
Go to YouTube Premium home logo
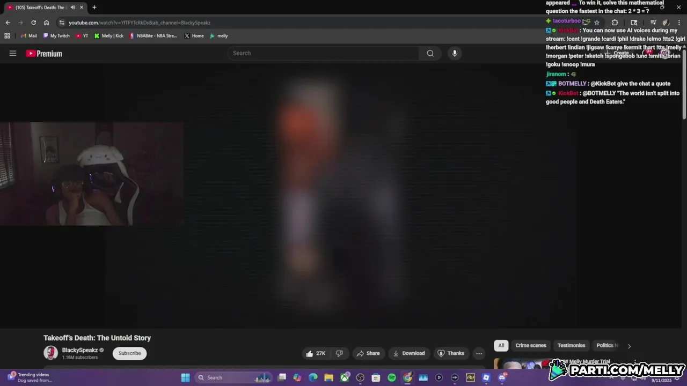coord(44,54)
